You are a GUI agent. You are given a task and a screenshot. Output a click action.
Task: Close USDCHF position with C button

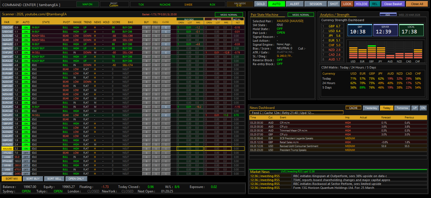pyautogui.click(x=166, y=27)
